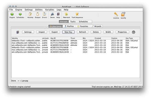Select the private win.softpedia.com key row
Viewport: 151px width, 99px height.
point(75,52)
